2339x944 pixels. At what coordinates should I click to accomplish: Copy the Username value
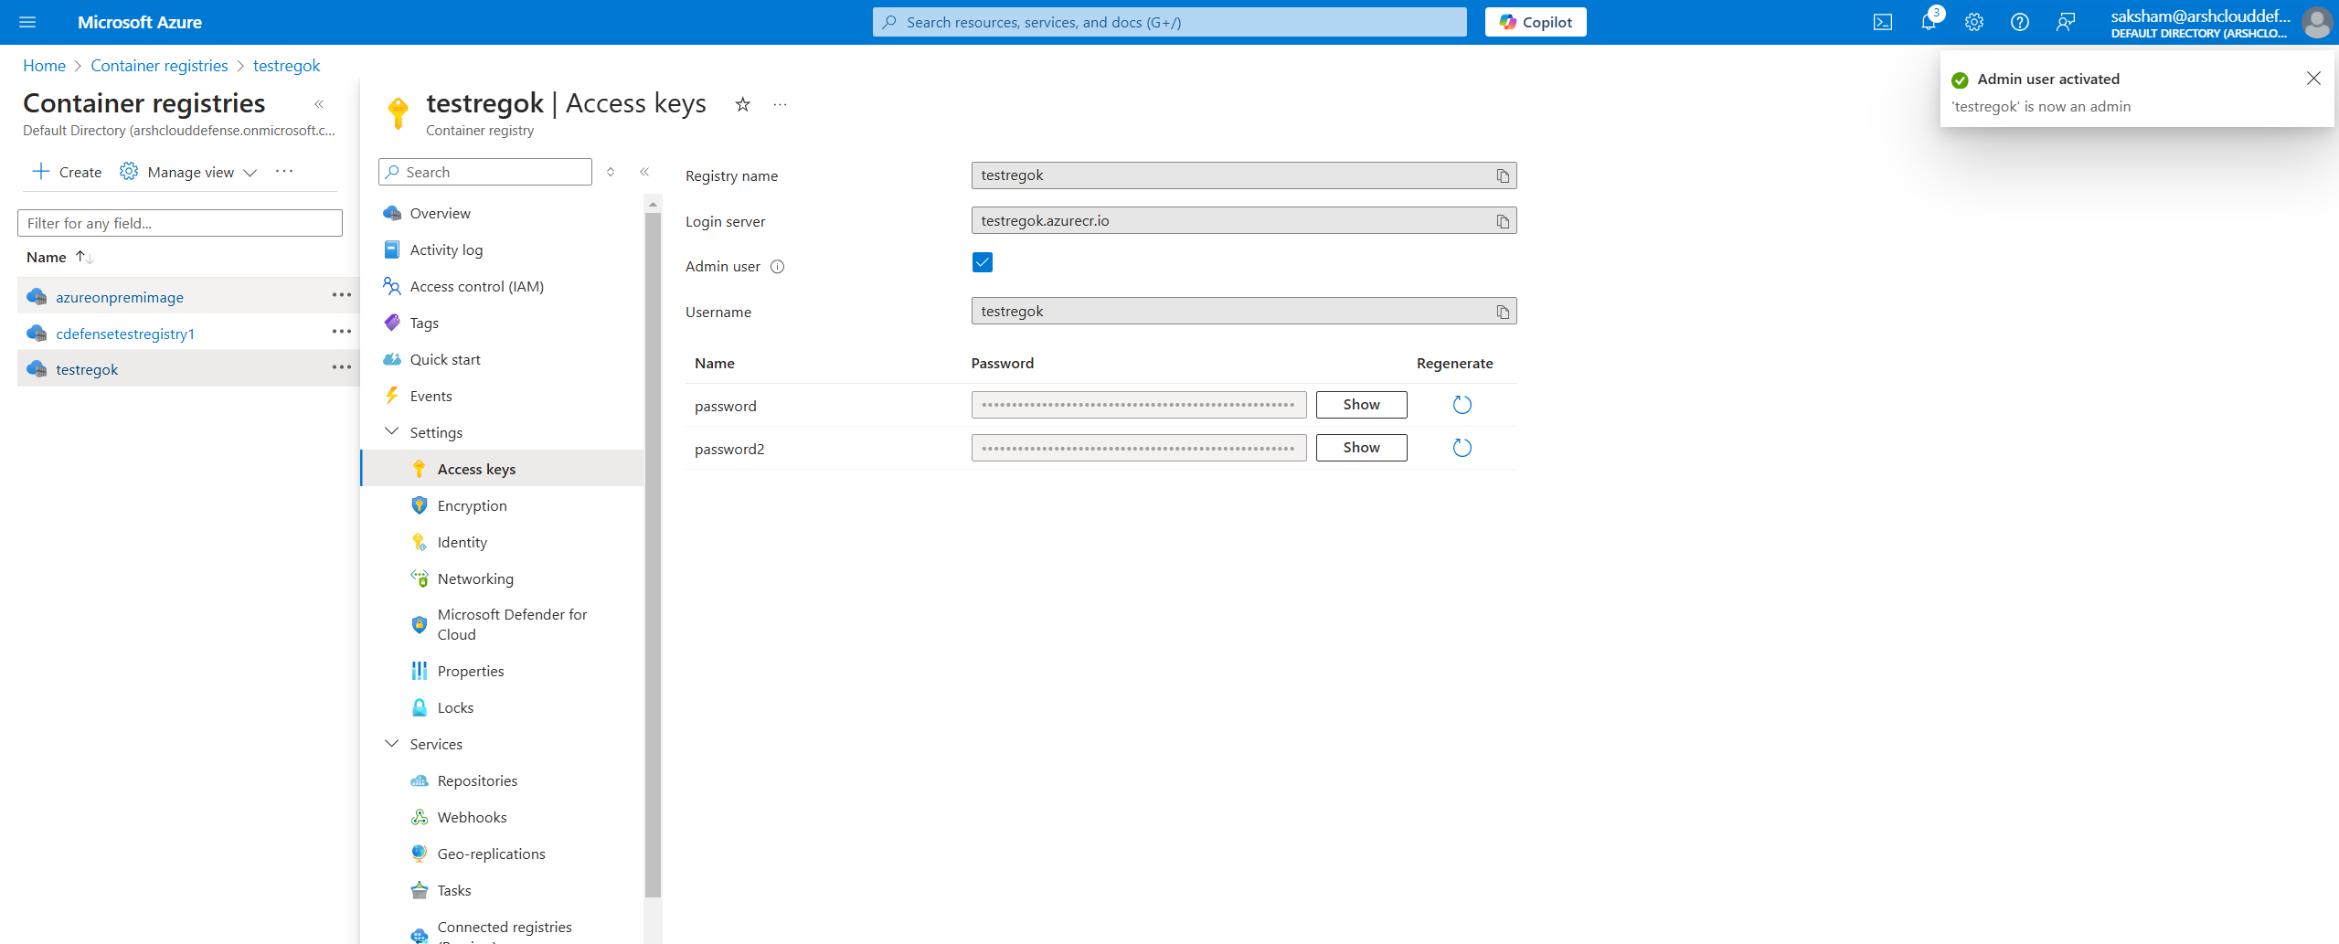1503,312
